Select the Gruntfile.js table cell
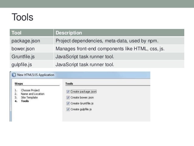The width and height of the screenshot is (194, 146). (32, 57)
